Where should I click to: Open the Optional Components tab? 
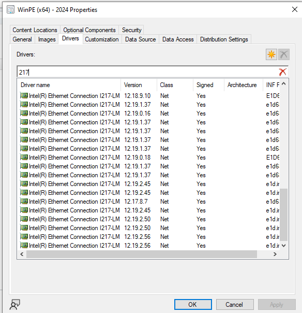(x=89, y=30)
